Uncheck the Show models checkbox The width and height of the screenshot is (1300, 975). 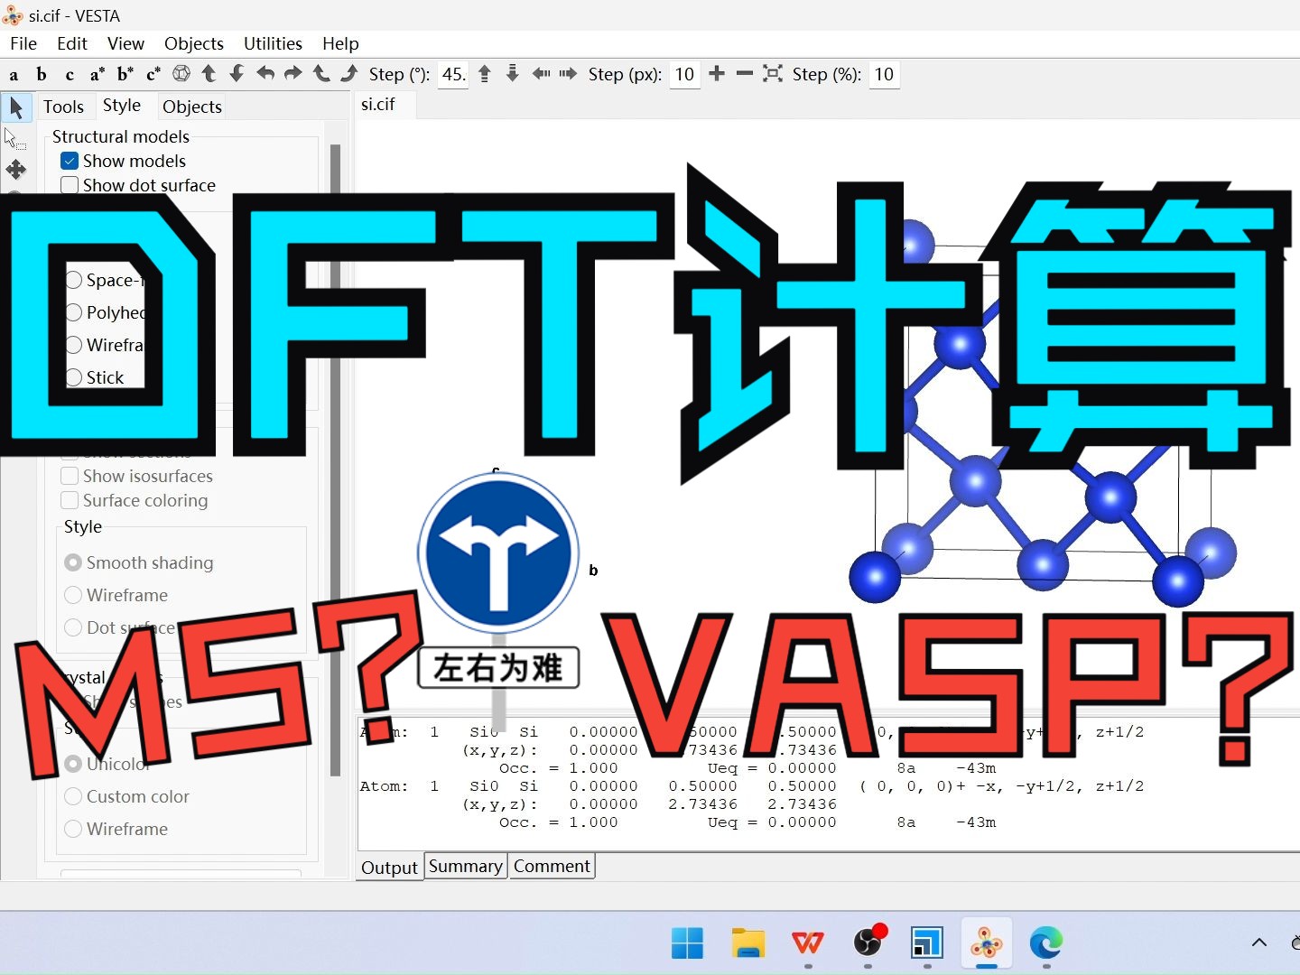tap(70, 161)
